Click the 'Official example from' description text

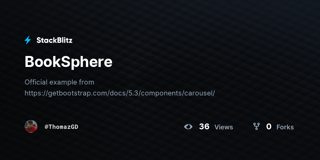59,82
